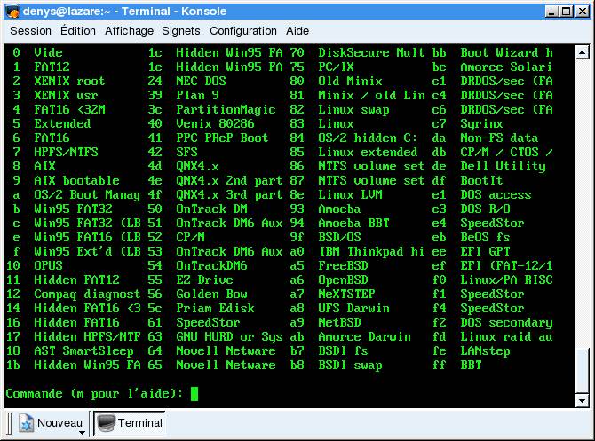This screenshot has width=595, height=441.
Task: Open the Nouveau dropdown arrow
Action: coord(82,433)
